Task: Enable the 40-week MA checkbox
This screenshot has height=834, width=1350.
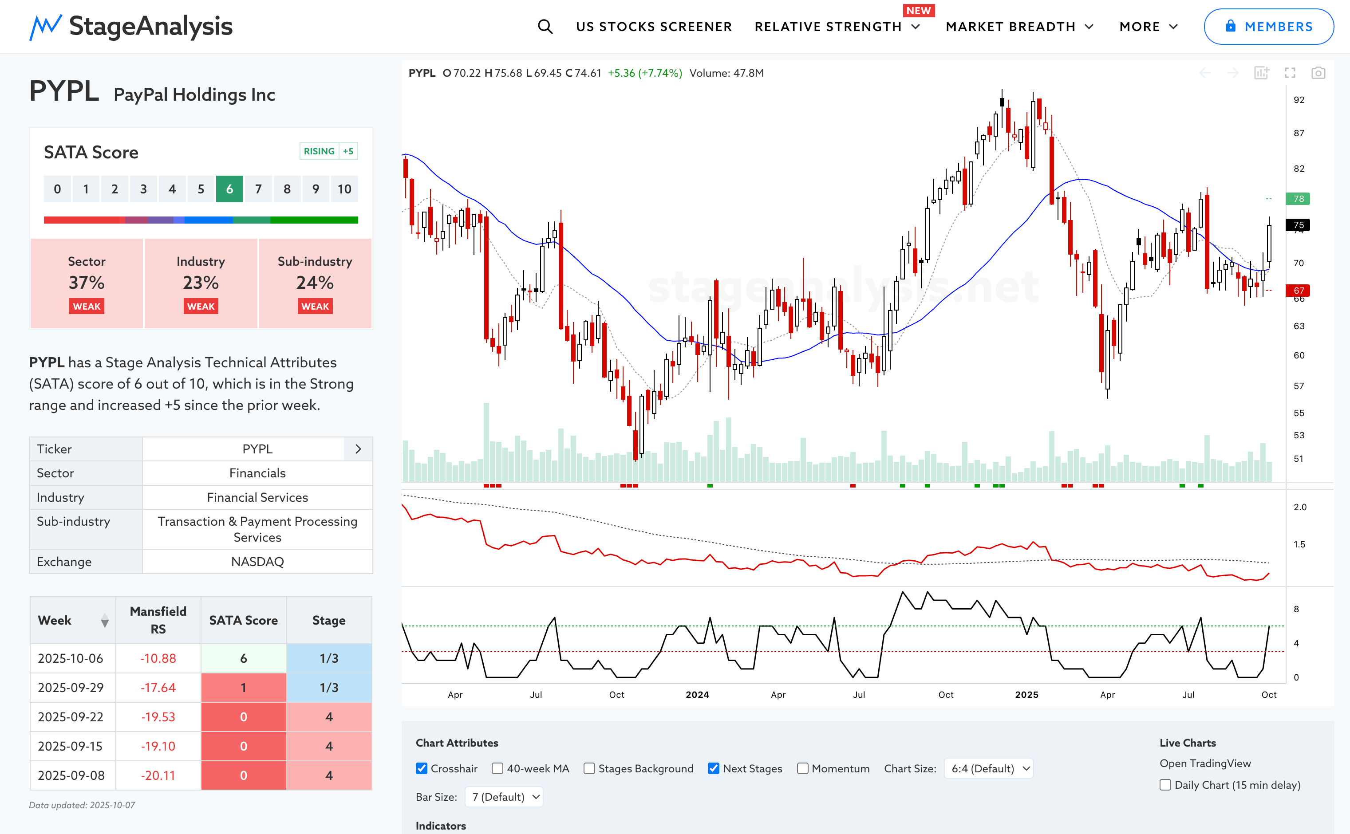Action: (497, 768)
